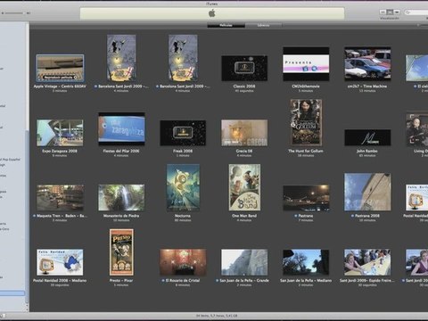Select the Freak 2008 thumbnail
Screen dimensions: 428x321
(183, 133)
